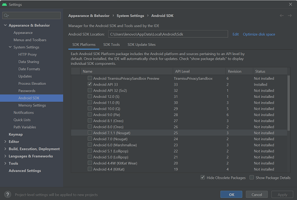Click the Android SDK Location path field
Viewport: 297px width, 200px height.
click(168, 34)
